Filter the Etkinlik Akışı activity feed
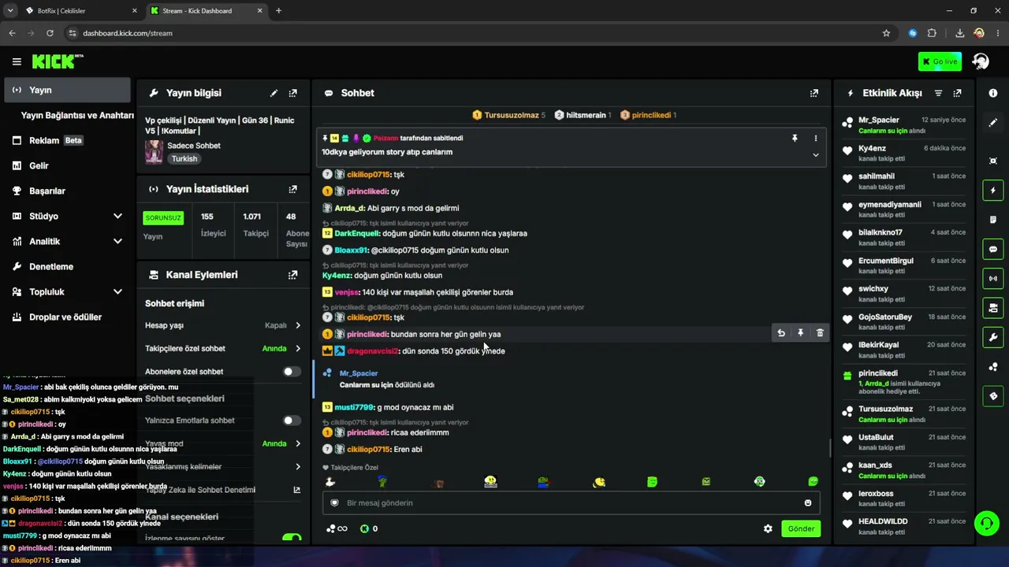 938,93
